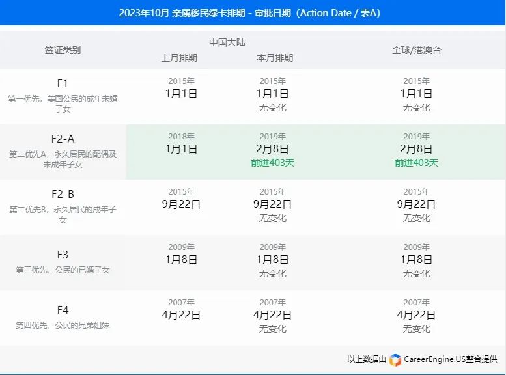The width and height of the screenshot is (506, 375).
Task: Click the 以上数据由 footer text
Action: pos(367,359)
